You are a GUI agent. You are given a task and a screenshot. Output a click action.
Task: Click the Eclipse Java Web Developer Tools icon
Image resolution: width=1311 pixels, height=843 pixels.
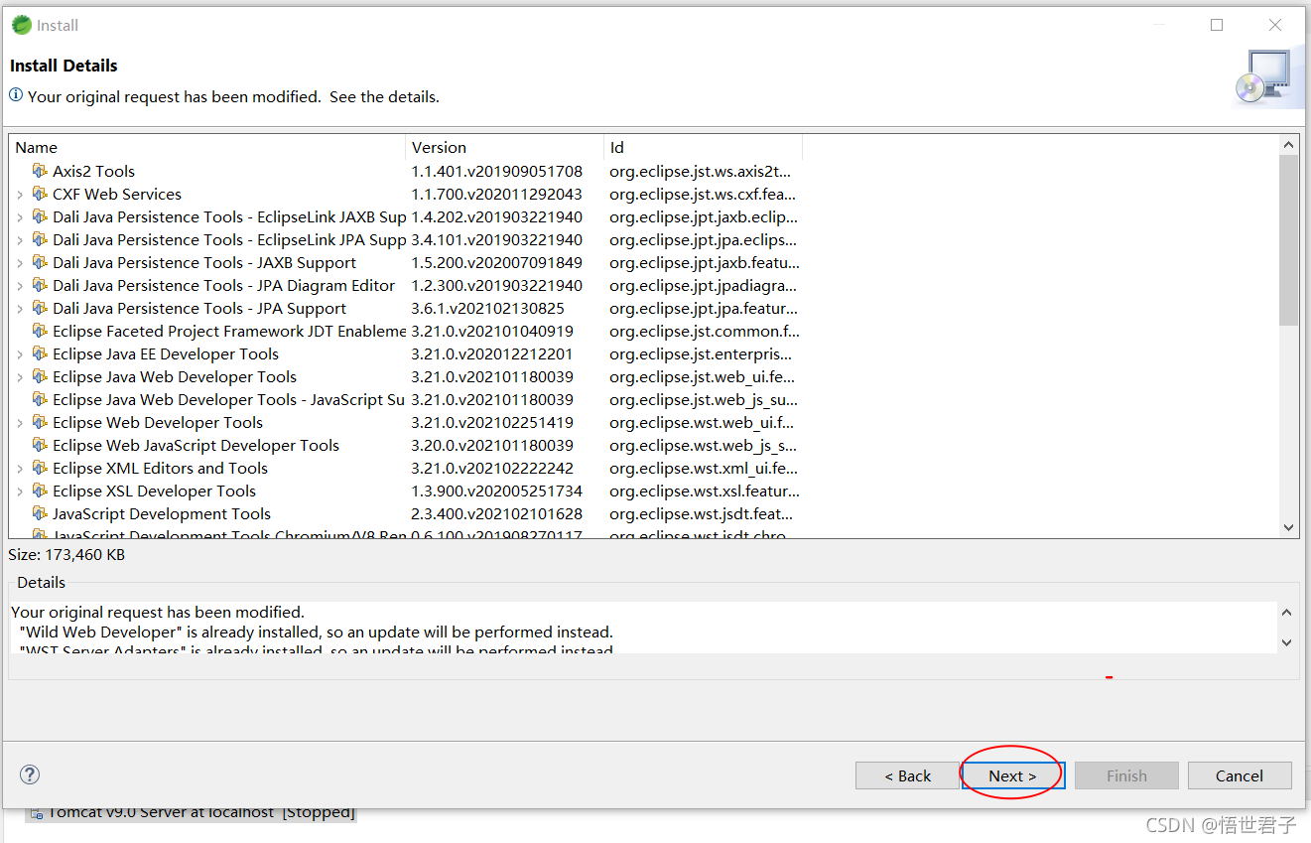(40, 376)
